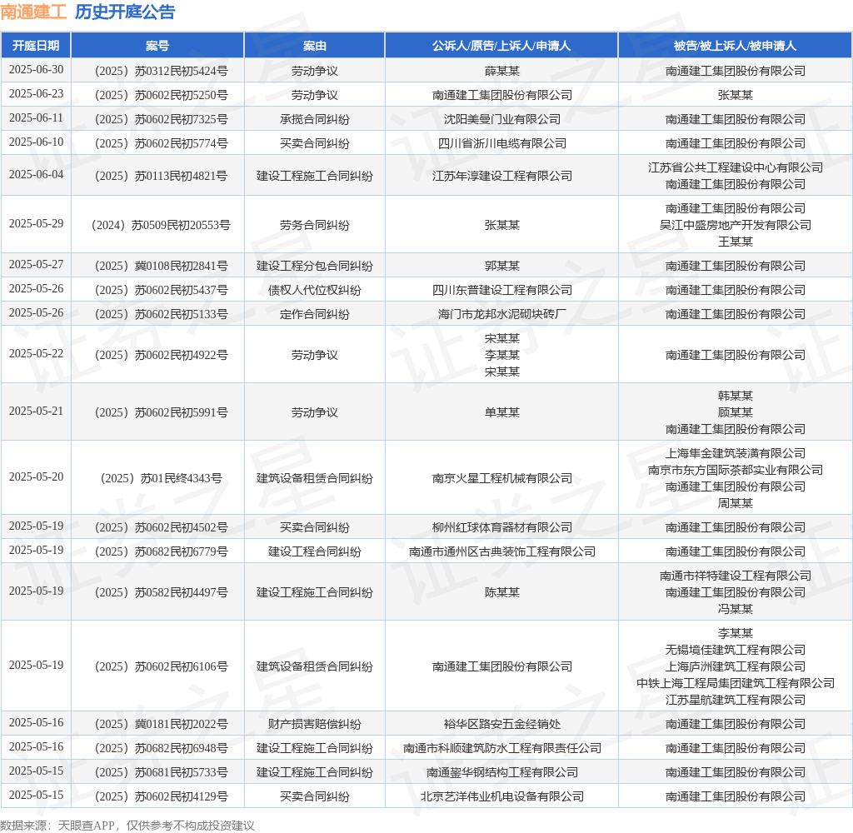Click defendant 韩某某
This screenshot has height=833, width=853.
pyautogui.click(x=735, y=397)
